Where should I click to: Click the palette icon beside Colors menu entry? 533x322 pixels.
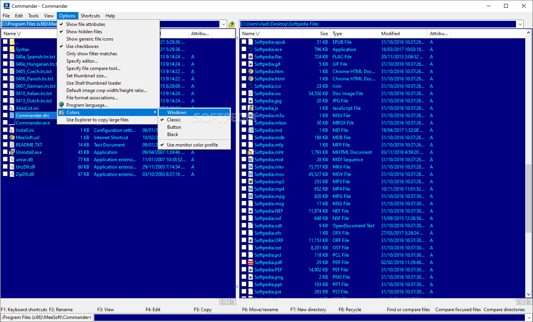click(x=61, y=112)
